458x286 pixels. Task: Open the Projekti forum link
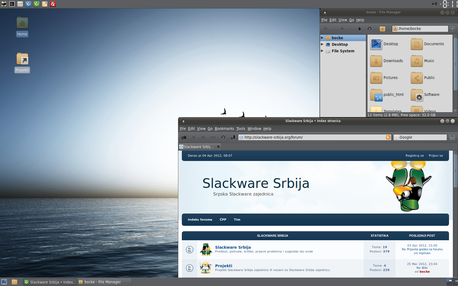coord(224,266)
